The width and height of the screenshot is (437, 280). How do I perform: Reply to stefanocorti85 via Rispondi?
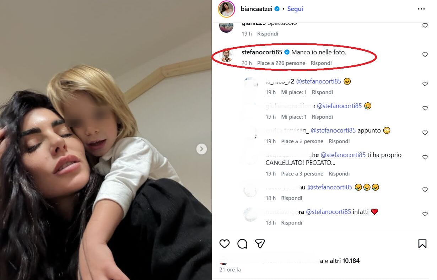tap(321, 63)
